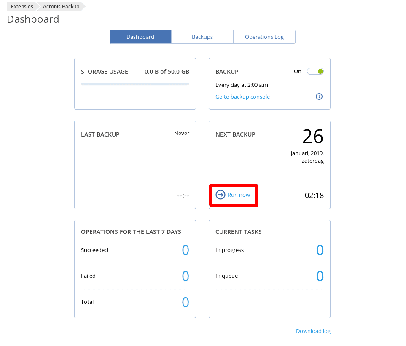Click the 02:18 next backup time
Image resolution: width=406 pixels, height=346 pixels.
[314, 196]
